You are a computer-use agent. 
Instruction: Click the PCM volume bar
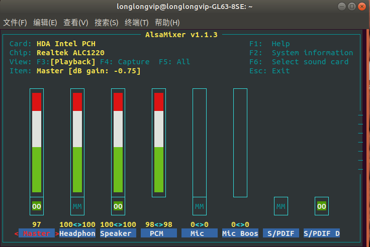tap(159, 143)
